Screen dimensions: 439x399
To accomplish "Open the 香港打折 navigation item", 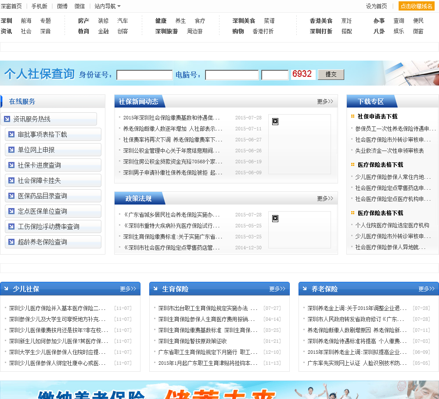I will point(263,31).
